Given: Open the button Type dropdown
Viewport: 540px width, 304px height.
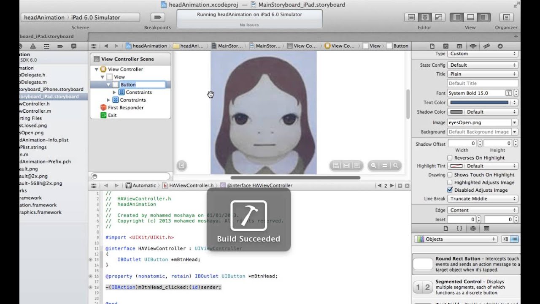Looking at the screenshot, I should click(x=483, y=54).
